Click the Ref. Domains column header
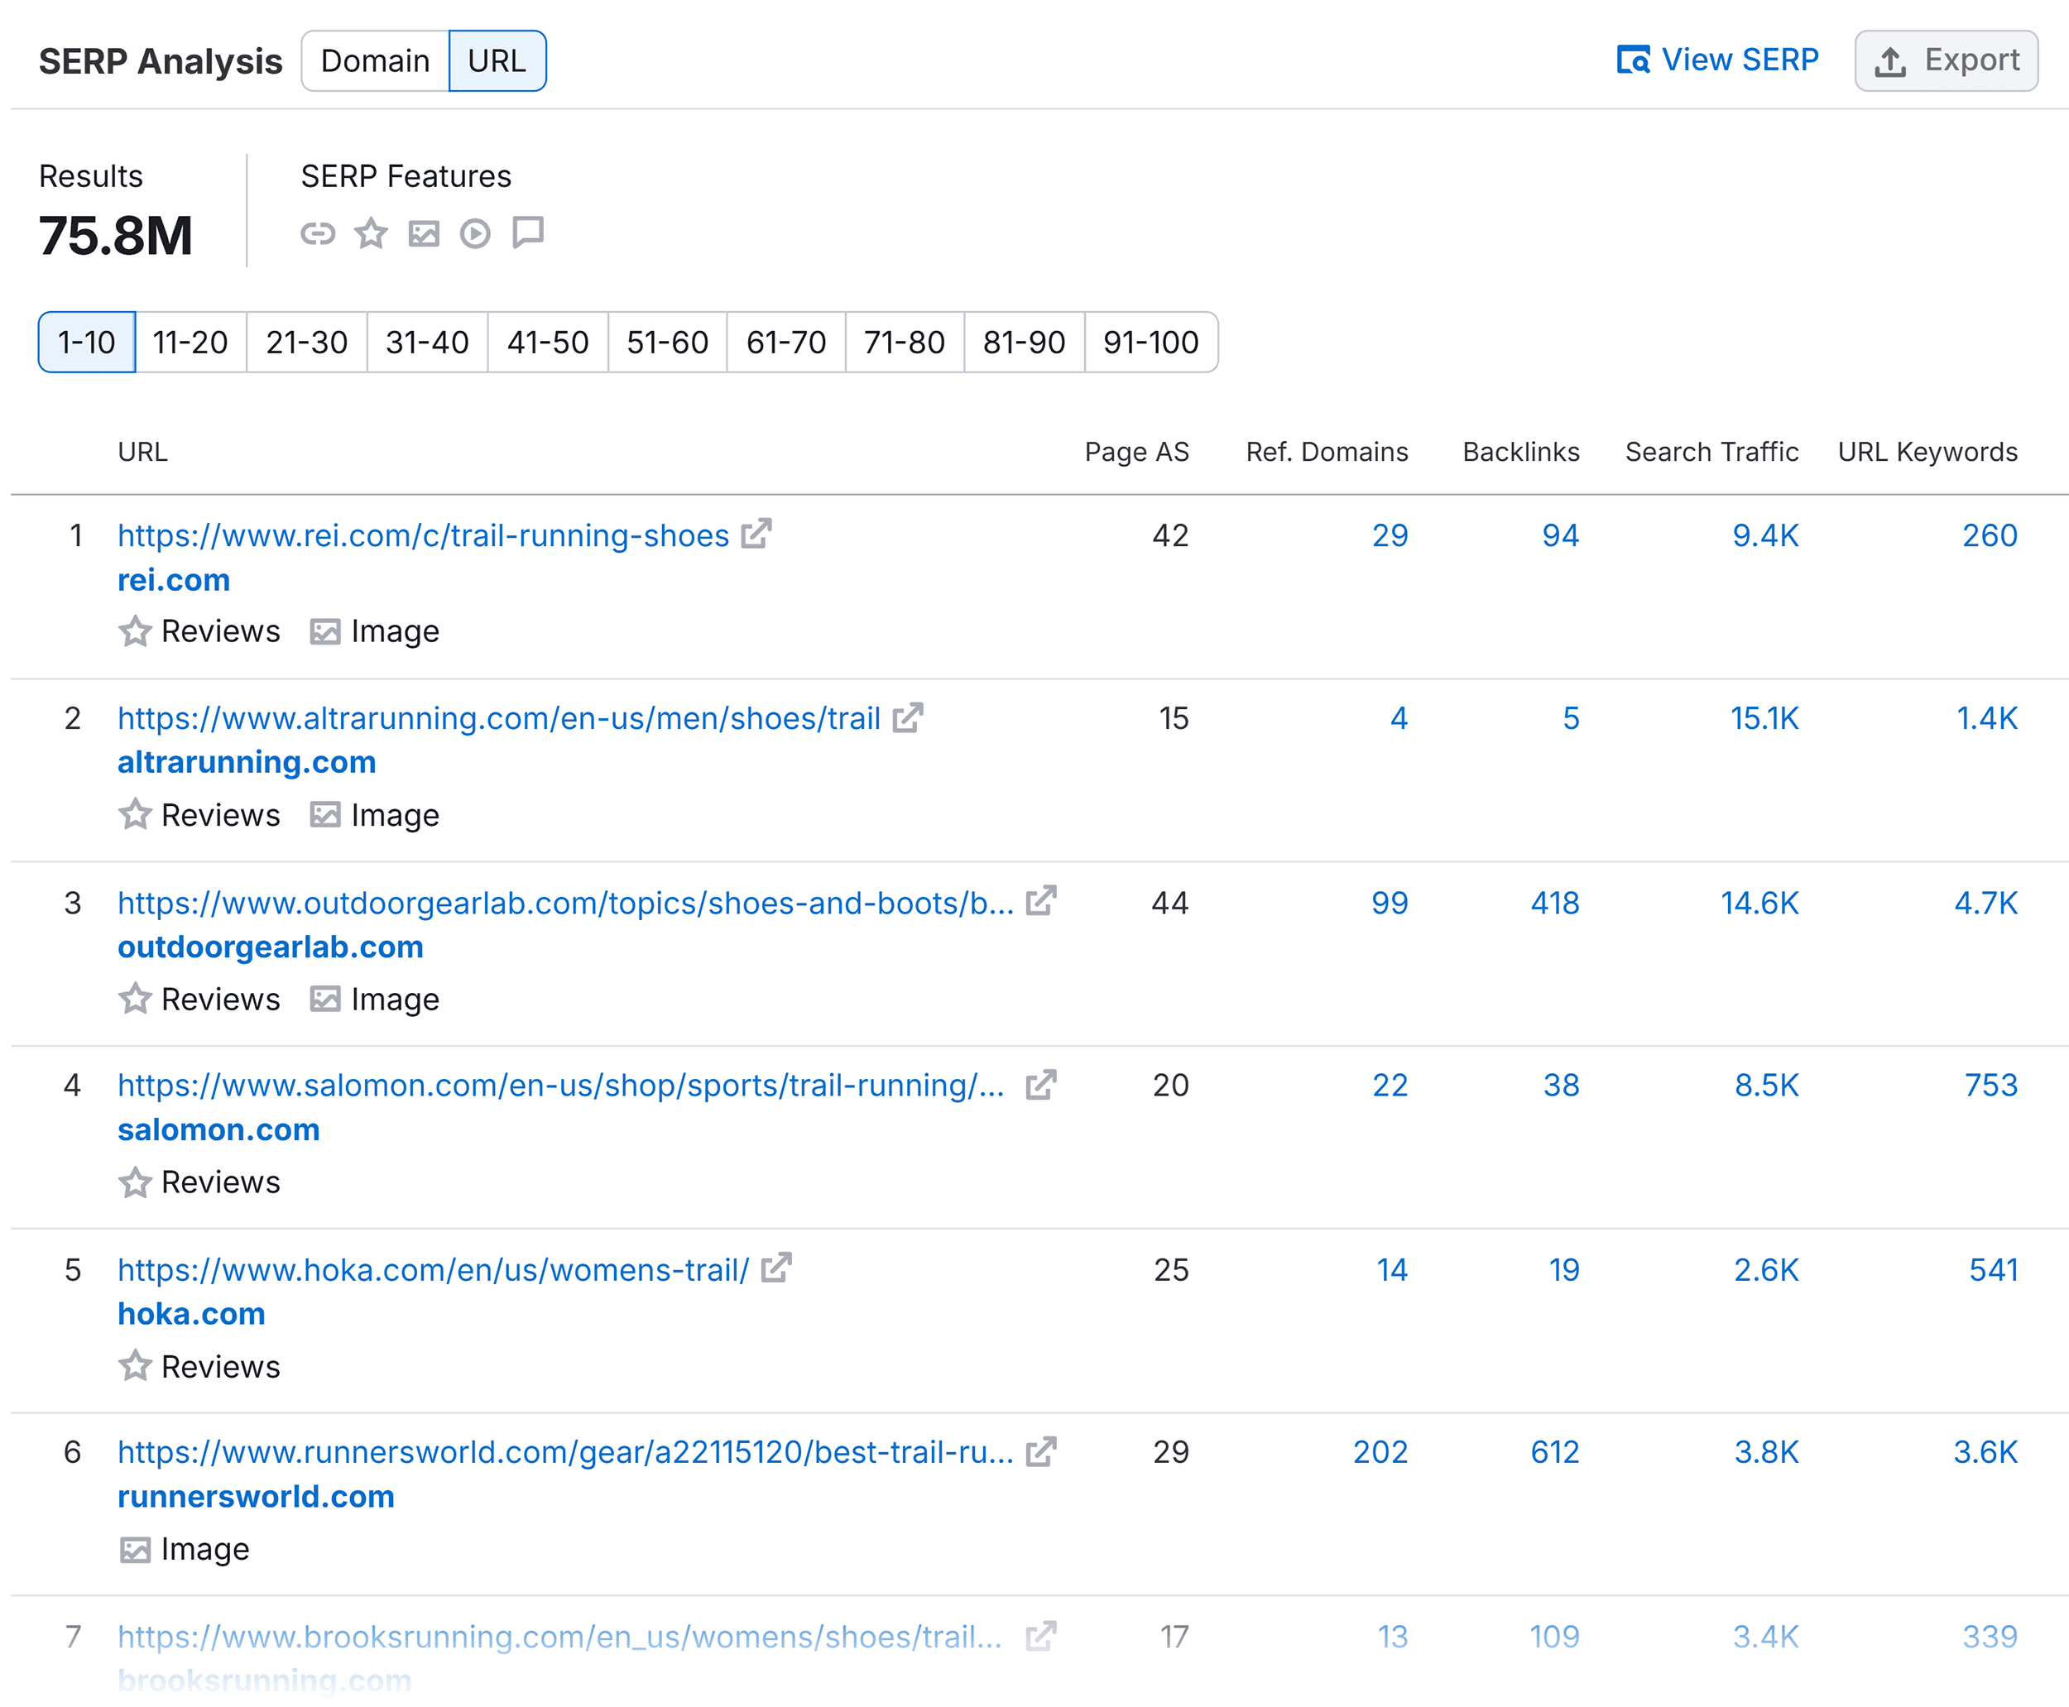This screenshot has width=2069, height=1707. [1327, 453]
